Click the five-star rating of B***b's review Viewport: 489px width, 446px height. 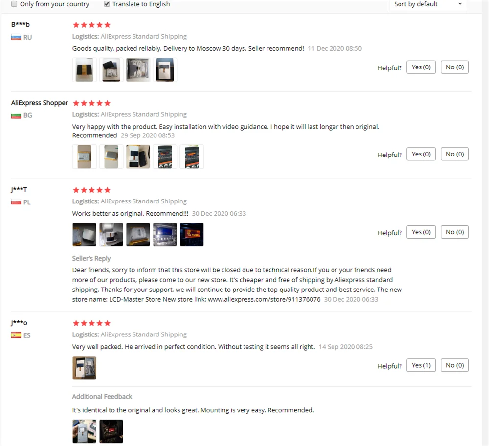tap(92, 25)
